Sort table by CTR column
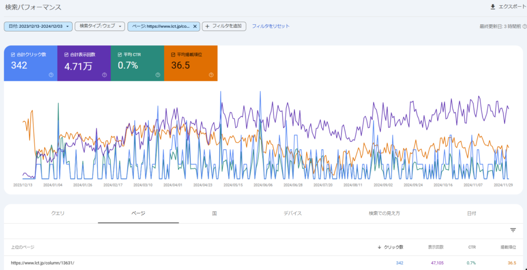The image size is (527, 270). click(x=472, y=247)
